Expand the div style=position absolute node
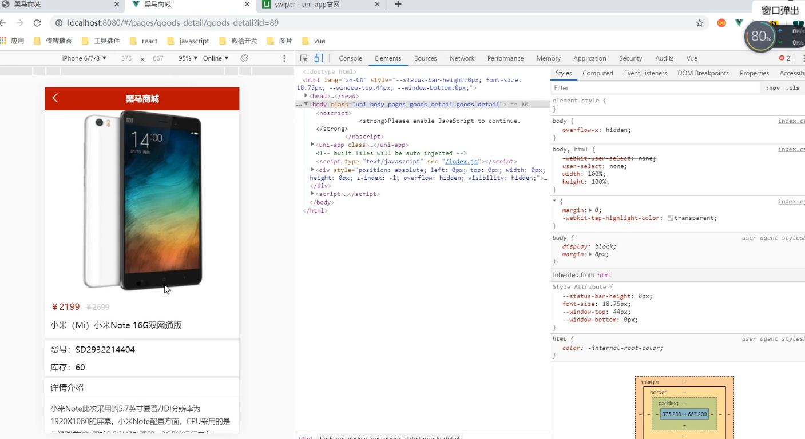Screen dimensions: 805x439 point(312,170)
